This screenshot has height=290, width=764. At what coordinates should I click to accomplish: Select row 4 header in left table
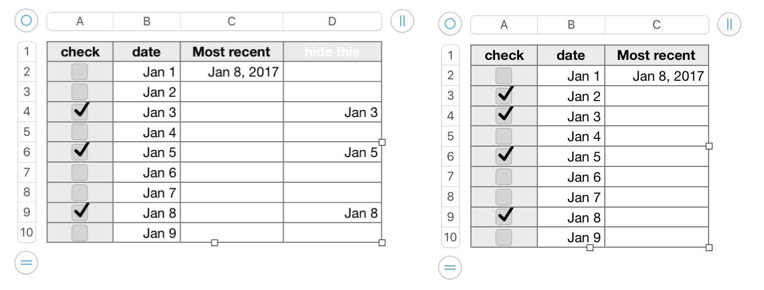27,112
